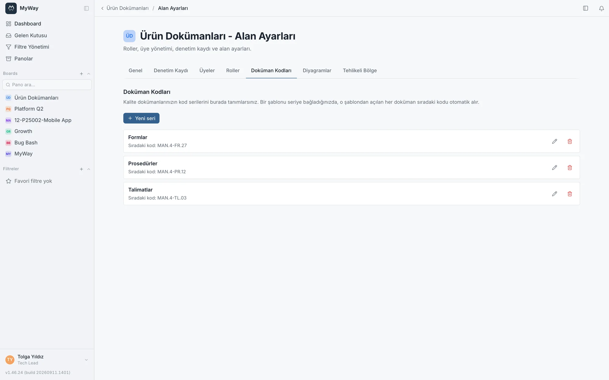Click the Gelen Kutusu inbox icon
Viewport: 609px width, 380px height.
[x=9, y=36]
